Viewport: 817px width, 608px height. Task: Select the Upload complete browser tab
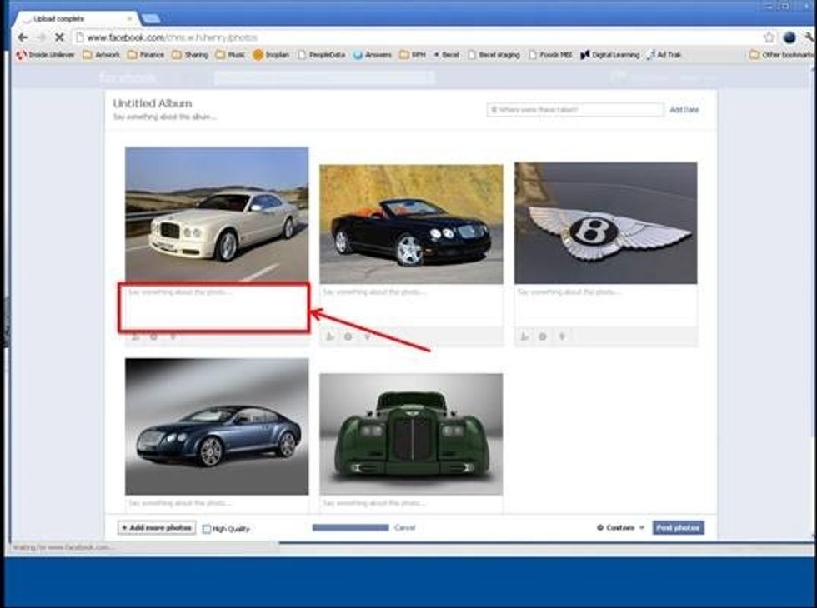pyautogui.click(x=76, y=18)
